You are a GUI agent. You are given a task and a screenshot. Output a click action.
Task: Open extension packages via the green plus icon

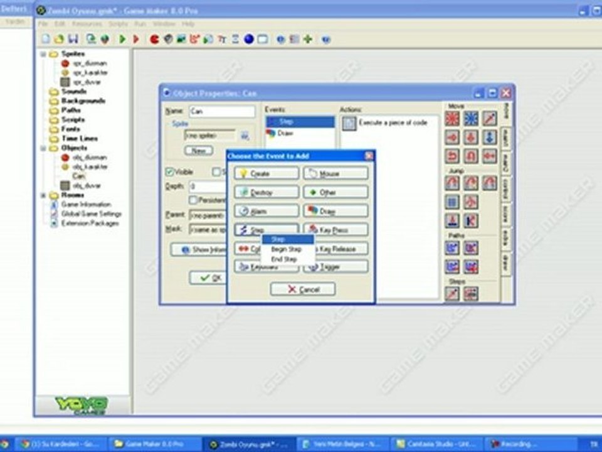[x=308, y=39]
